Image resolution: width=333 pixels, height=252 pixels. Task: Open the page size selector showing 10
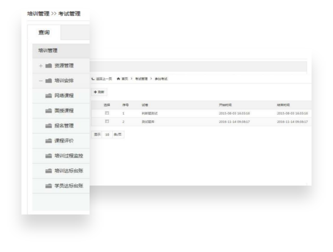pyautogui.click(x=107, y=134)
